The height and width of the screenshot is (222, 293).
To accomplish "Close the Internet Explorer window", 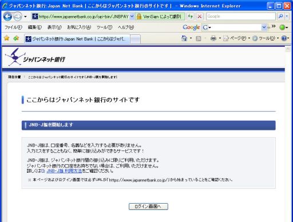I will click(287, 6).
